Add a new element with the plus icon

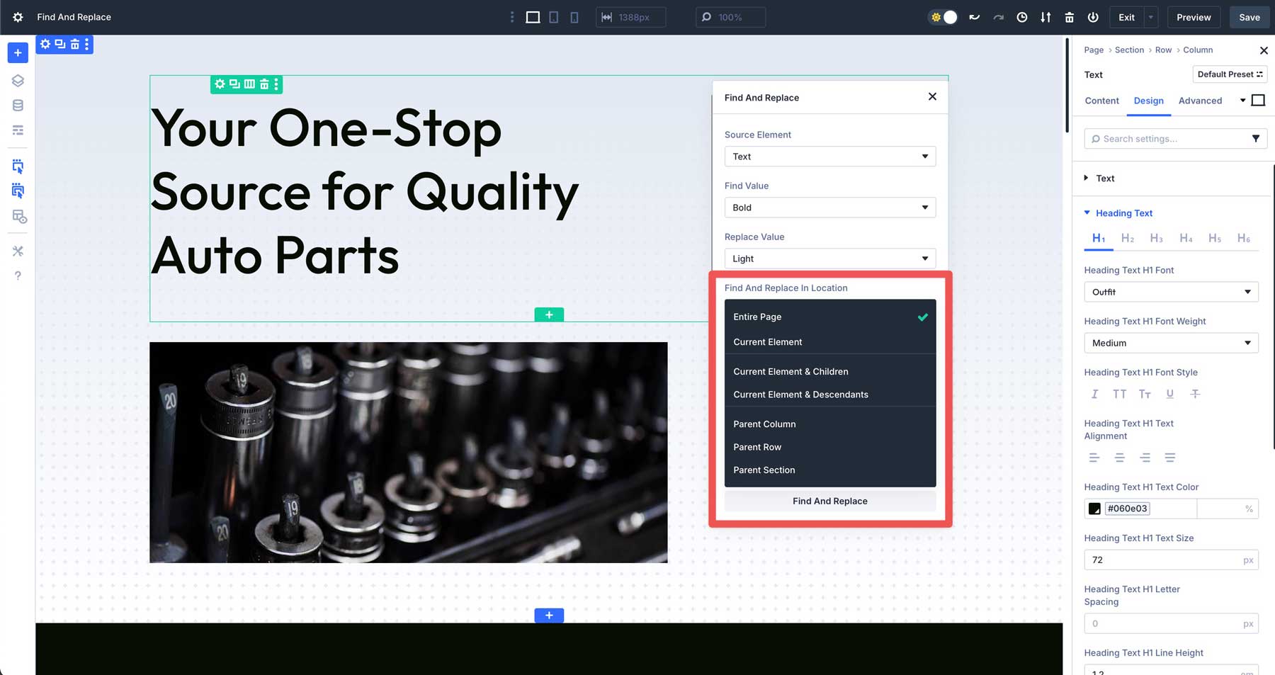17,52
